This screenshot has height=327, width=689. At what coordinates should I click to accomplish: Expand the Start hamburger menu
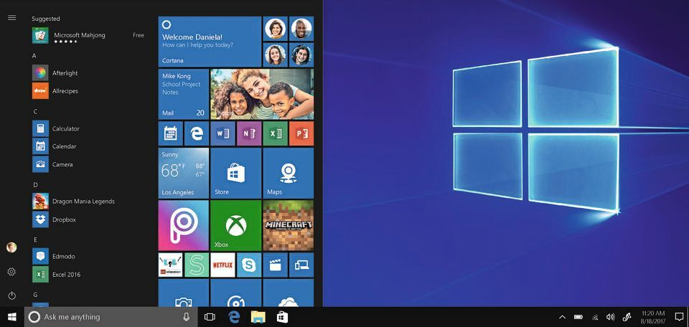[x=12, y=17]
